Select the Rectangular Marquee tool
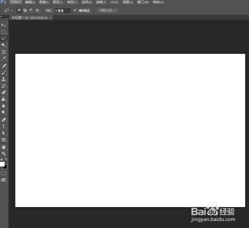 [x=4, y=32]
